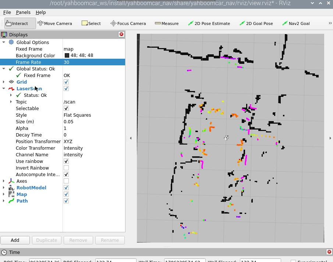Open the Help menu

(40, 12)
